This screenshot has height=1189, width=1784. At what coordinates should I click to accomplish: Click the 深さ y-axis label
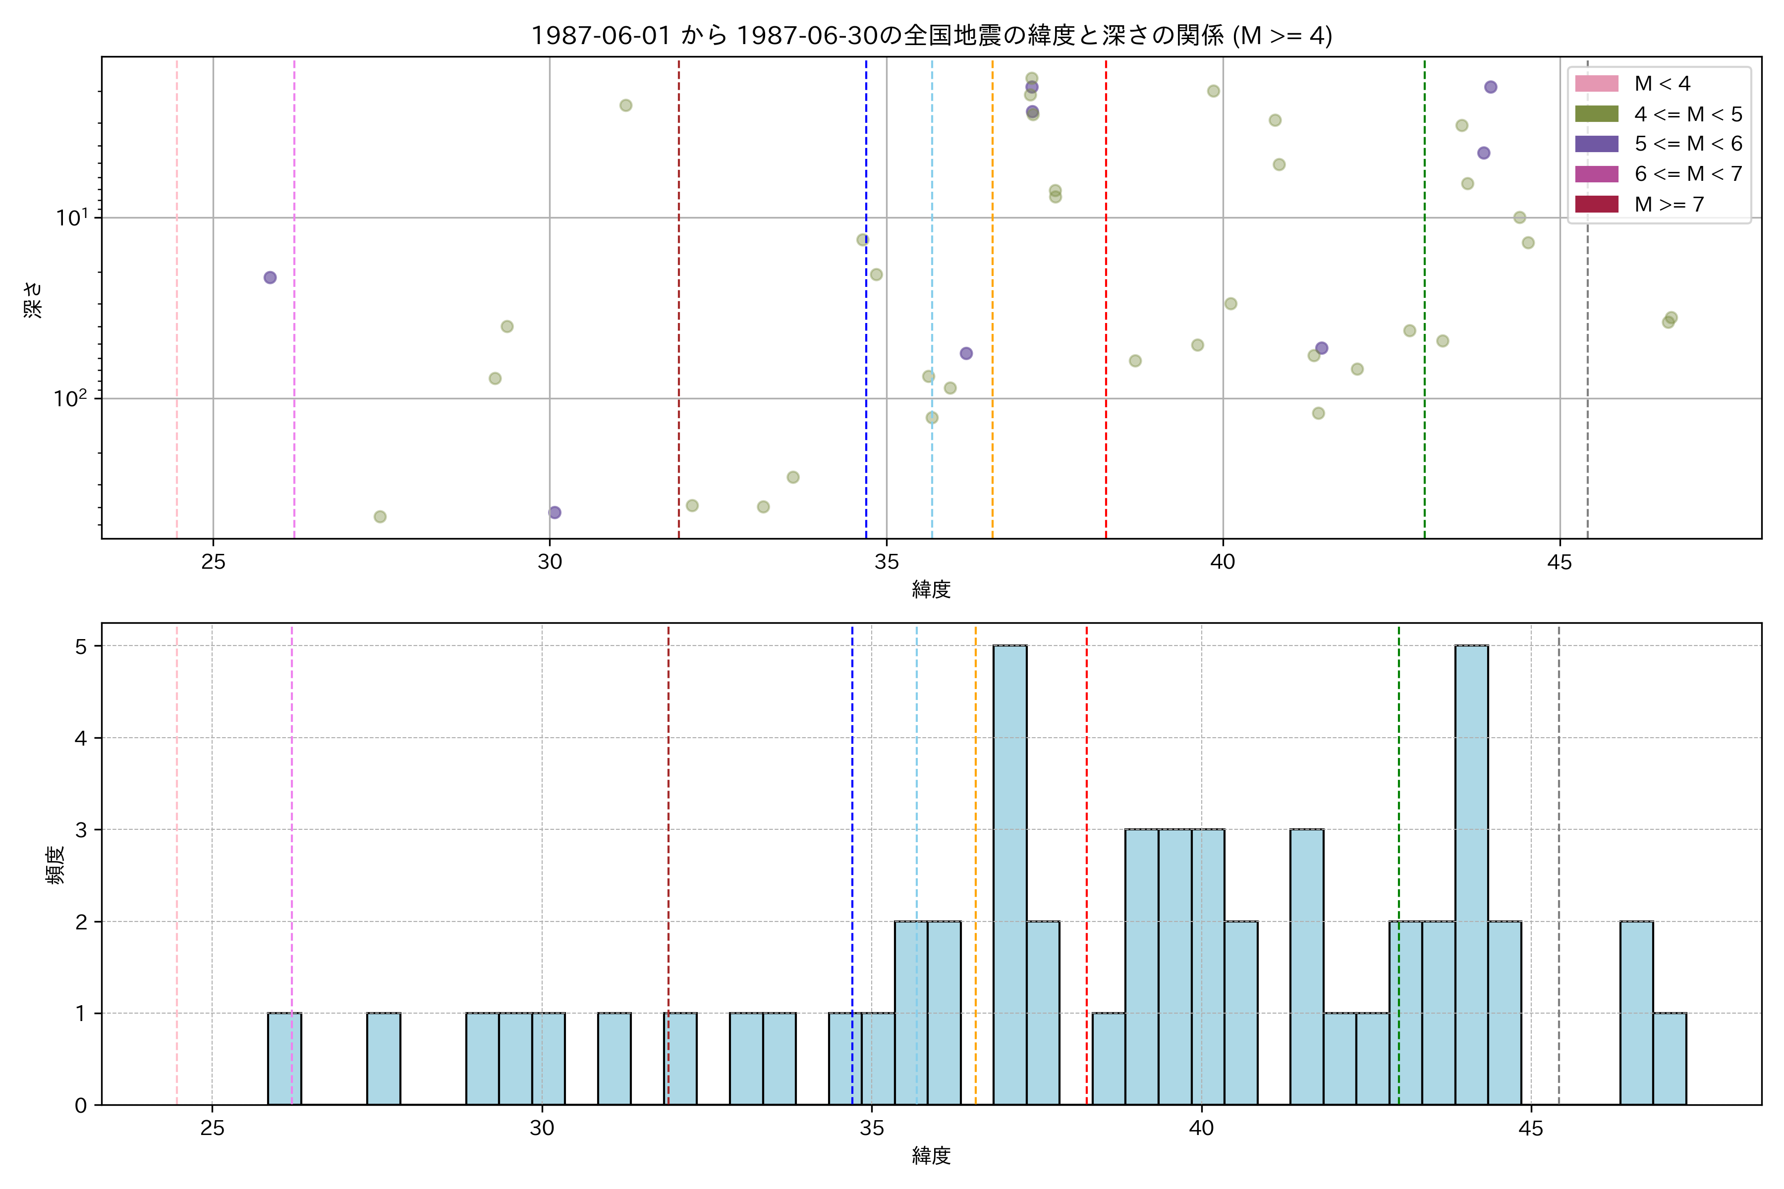pyautogui.click(x=33, y=300)
